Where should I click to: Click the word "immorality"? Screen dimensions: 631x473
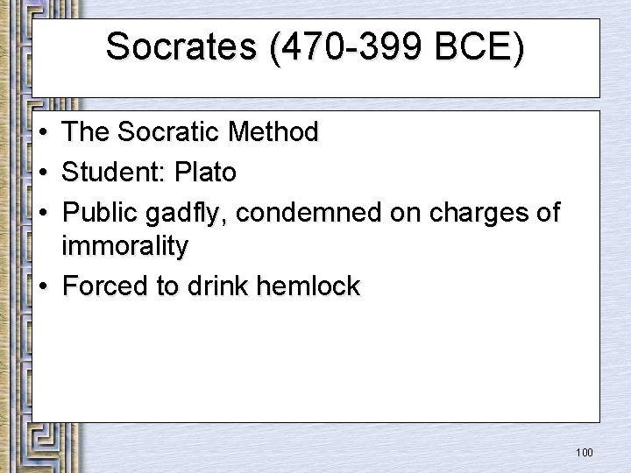[124, 245]
